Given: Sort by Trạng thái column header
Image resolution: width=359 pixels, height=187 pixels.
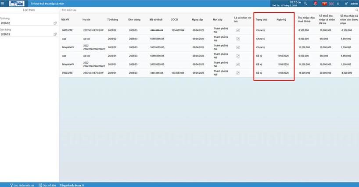Looking at the screenshot, I should pyautogui.click(x=262, y=20).
